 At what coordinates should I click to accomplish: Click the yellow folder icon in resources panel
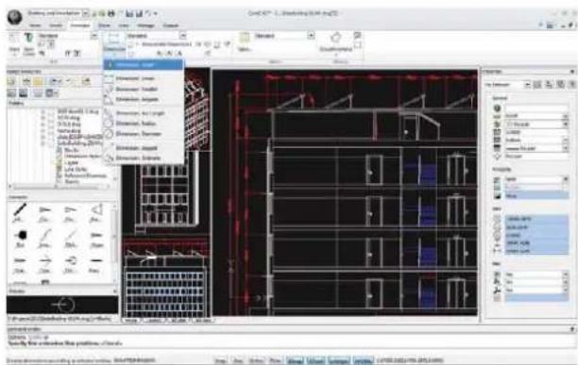[38, 81]
